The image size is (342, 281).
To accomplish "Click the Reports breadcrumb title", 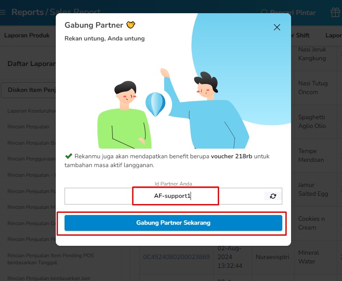I will pos(28,12).
